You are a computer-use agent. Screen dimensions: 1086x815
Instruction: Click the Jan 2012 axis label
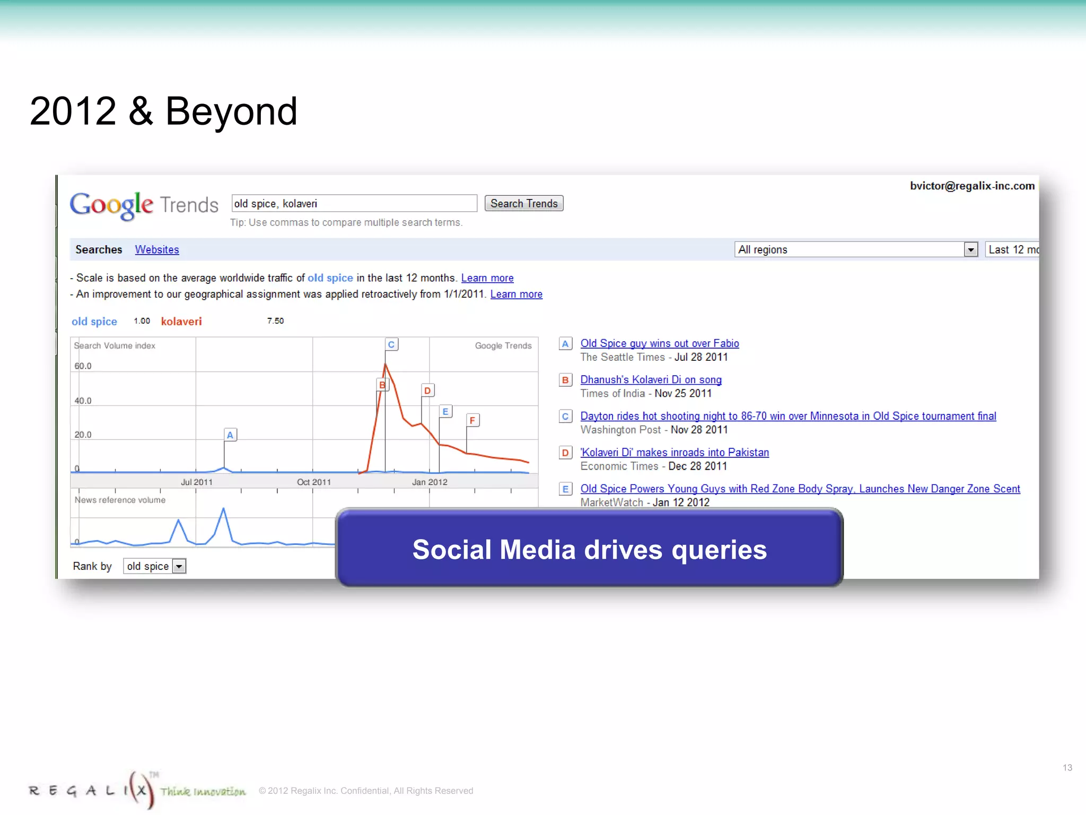pyautogui.click(x=430, y=482)
